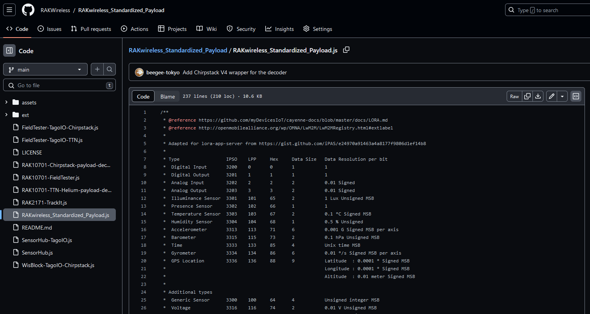The image size is (590, 314).
Task: Click RAKwireless_Standardized_Payload breadcrumb link
Action: coord(178,50)
